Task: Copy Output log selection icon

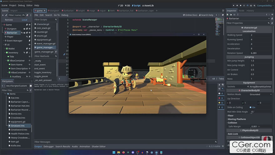Action: point(223,85)
